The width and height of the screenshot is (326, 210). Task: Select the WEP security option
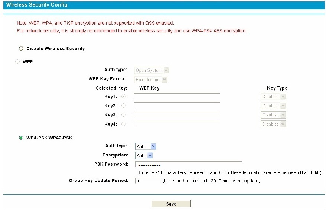click(17, 62)
